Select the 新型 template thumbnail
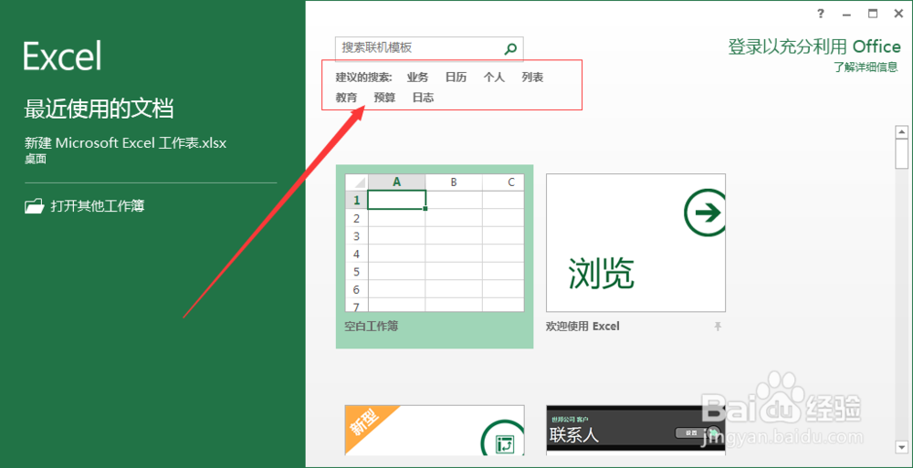Viewport: 913px width, 468px height. [x=435, y=431]
